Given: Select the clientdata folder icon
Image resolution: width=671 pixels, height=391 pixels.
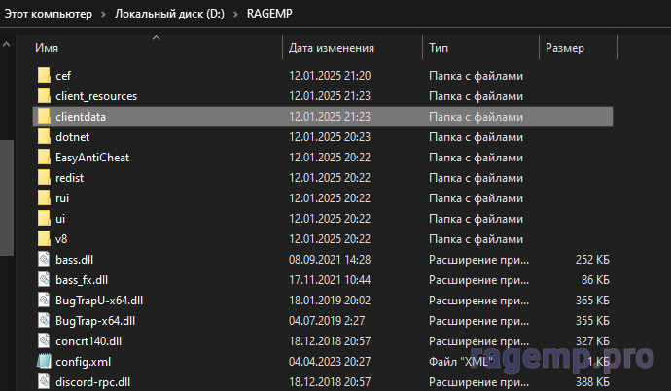Looking at the screenshot, I should [x=44, y=117].
